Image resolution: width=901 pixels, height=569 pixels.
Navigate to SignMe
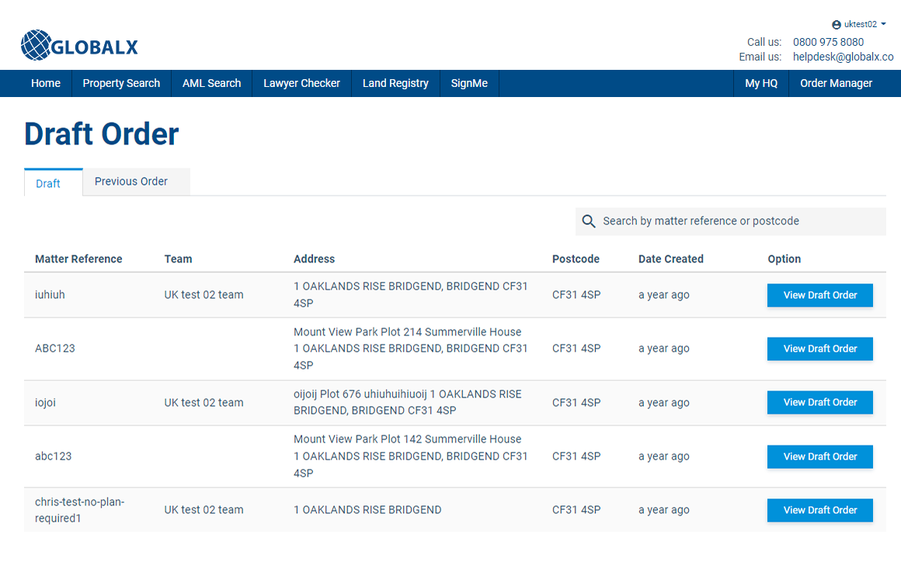pos(469,83)
